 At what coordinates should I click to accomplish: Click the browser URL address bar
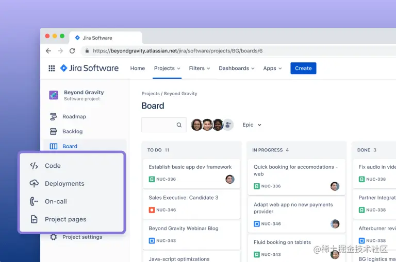[237, 51]
